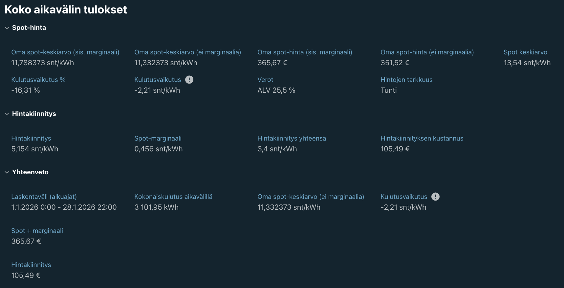This screenshot has width=564, height=288.
Task: Click the 11,788373 snt/kWh value
Action: click(x=42, y=63)
